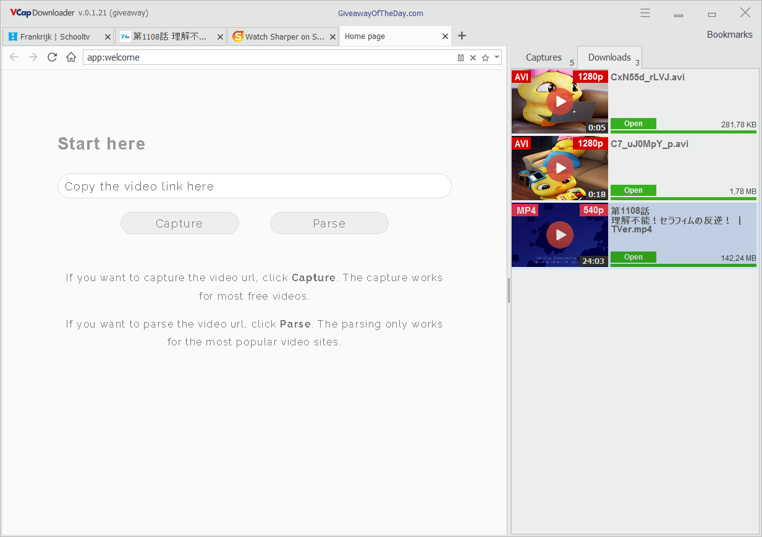This screenshot has height=537, width=762.
Task: Open the Downloads panel tab
Action: (609, 57)
